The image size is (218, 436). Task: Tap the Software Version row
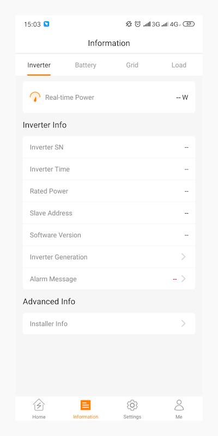tap(109, 235)
